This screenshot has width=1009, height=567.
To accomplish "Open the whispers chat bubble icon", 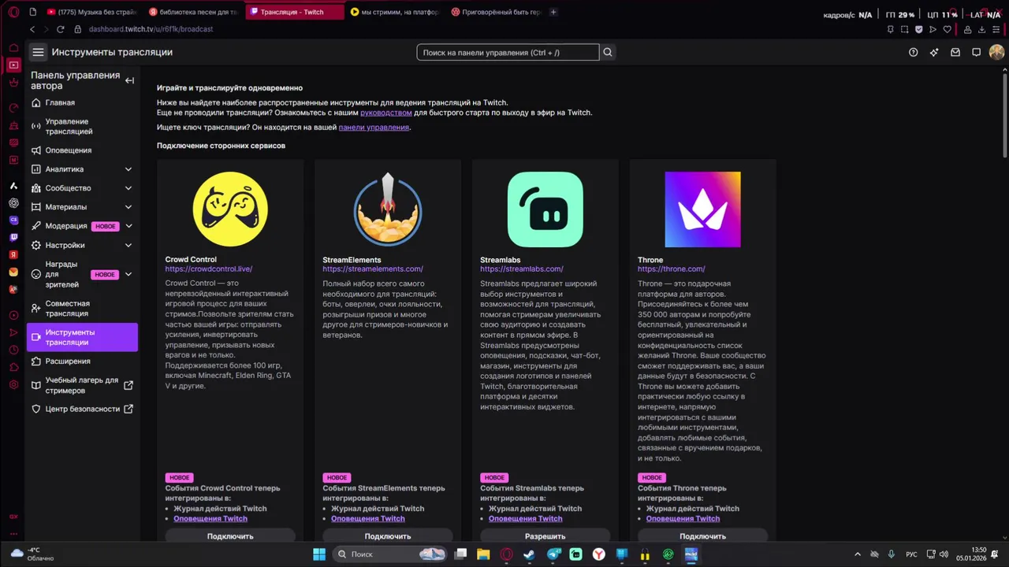I will pyautogui.click(x=976, y=52).
